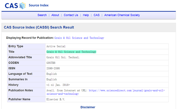Image resolution: width=177 pixels, height=109 pixels.
Task: Open the ScienceDirect journal URL
Action: coord(106,92)
